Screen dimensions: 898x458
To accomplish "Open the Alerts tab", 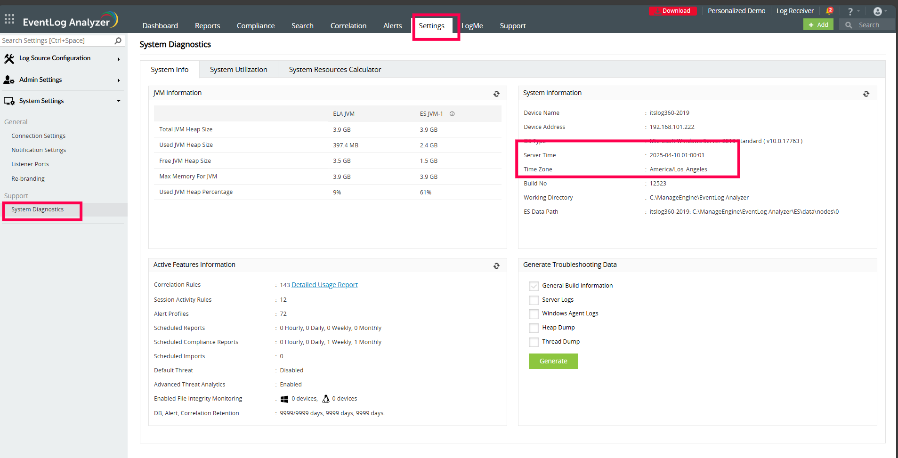I will click(392, 26).
